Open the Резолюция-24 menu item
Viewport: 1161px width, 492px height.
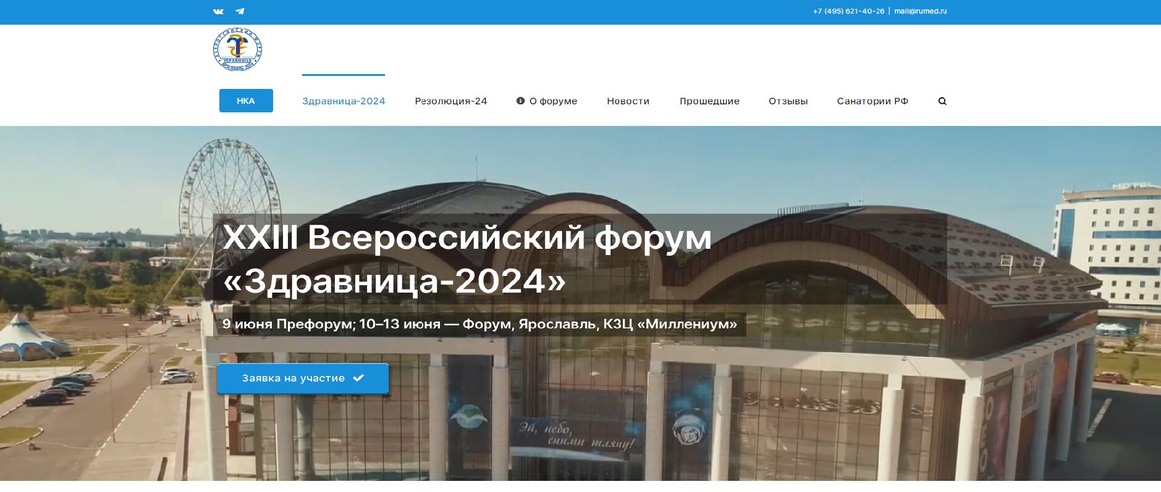(x=450, y=101)
